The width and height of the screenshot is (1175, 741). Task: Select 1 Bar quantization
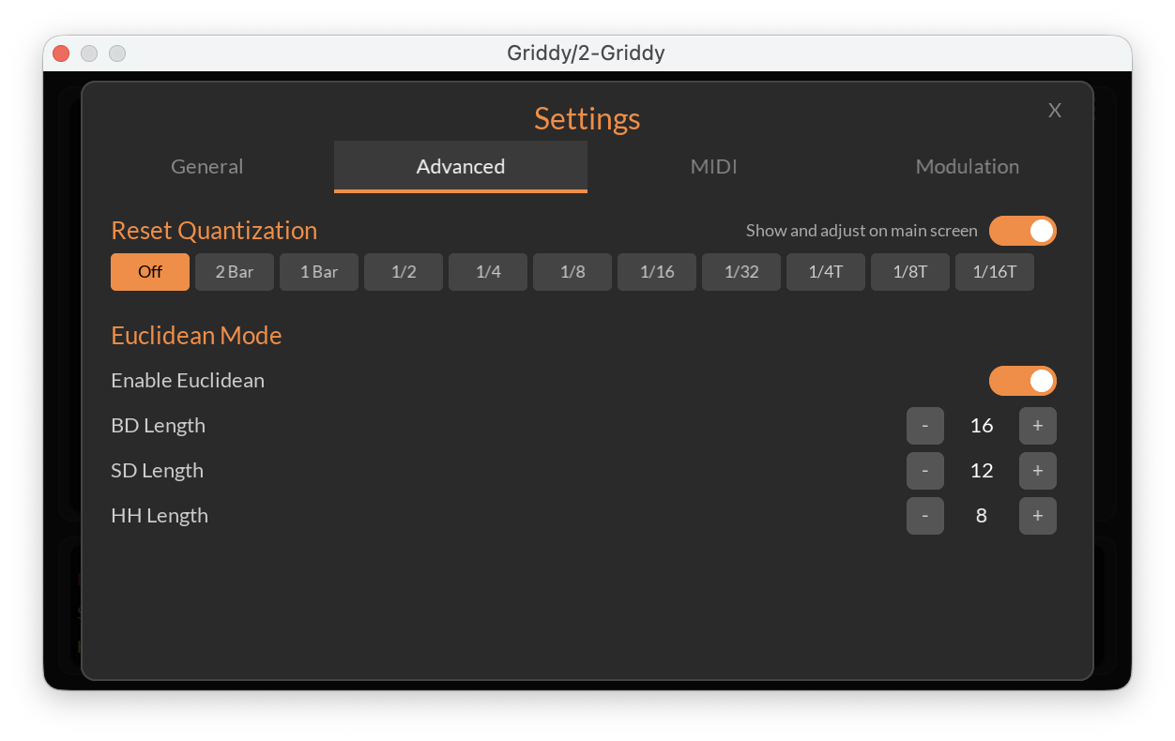point(318,271)
